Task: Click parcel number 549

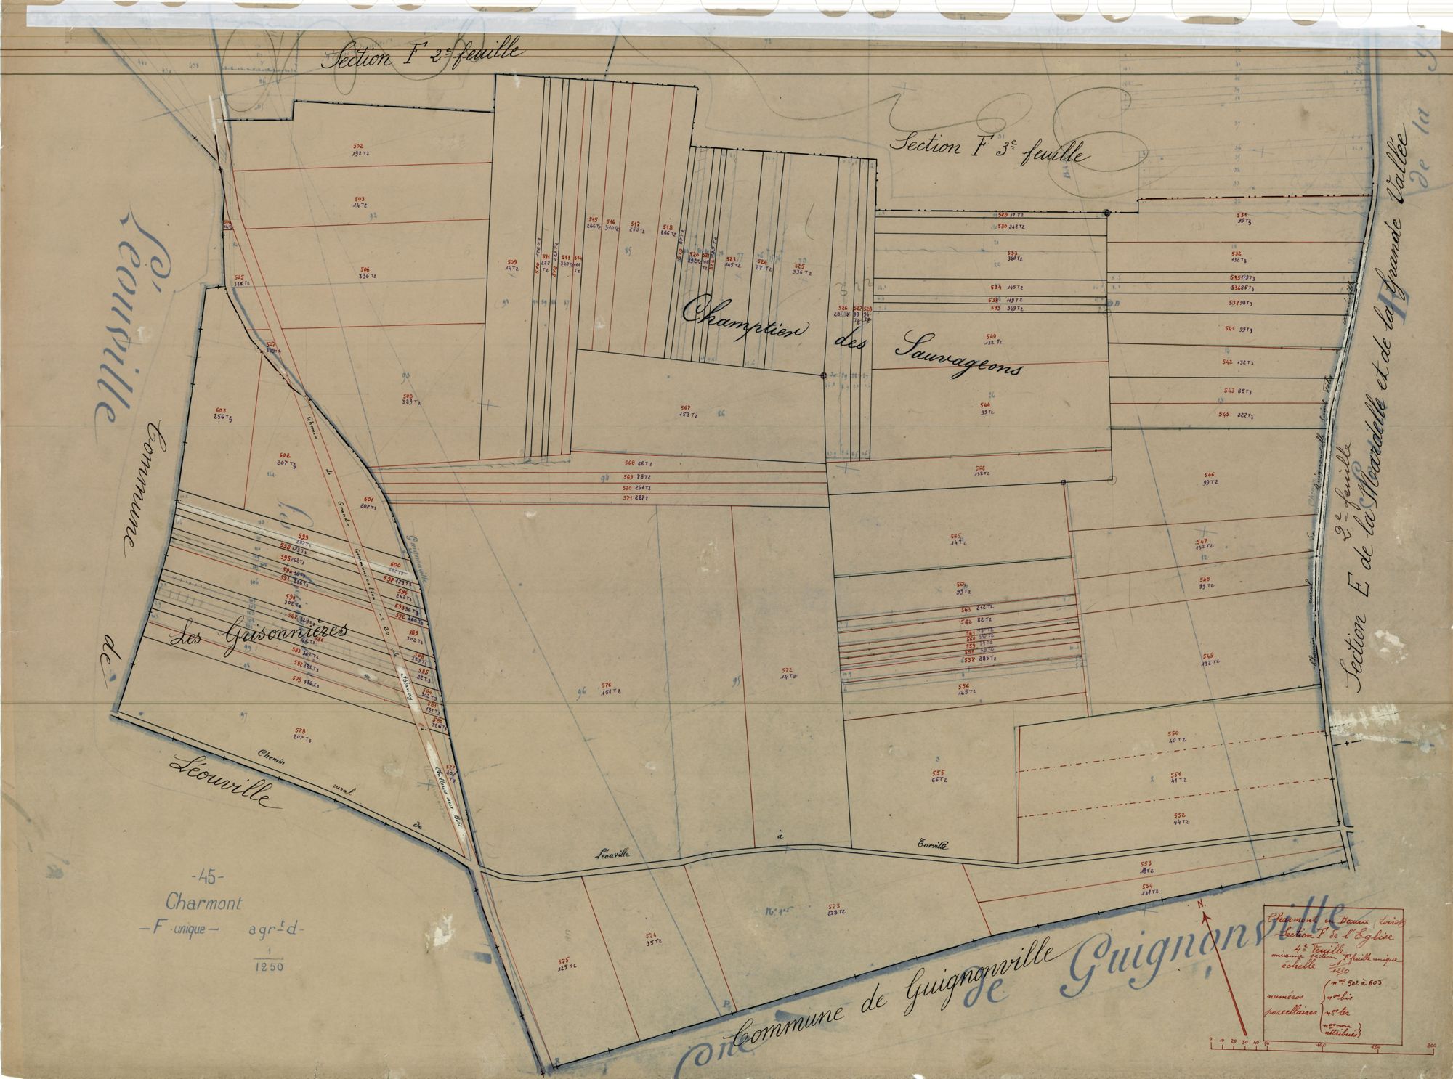Action: (1208, 655)
